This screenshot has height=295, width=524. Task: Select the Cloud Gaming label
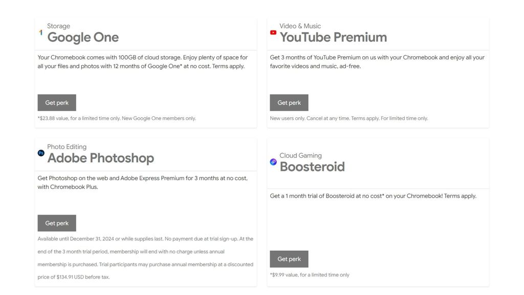tap(300, 155)
